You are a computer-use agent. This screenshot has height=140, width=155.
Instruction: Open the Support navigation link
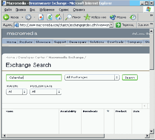(x=60, y=42)
